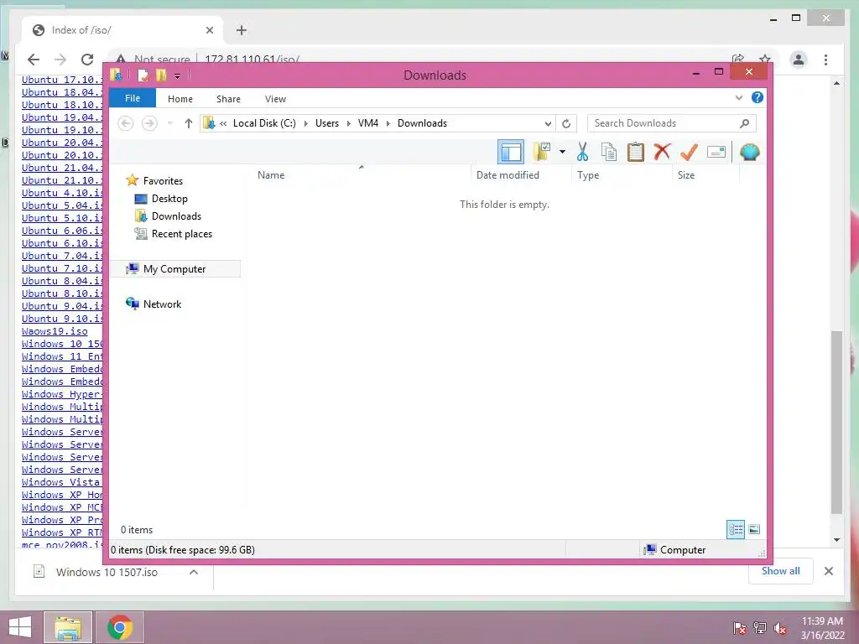The width and height of the screenshot is (859, 644).
Task: Click the red X Delete icon
Action: click(663, 151)
